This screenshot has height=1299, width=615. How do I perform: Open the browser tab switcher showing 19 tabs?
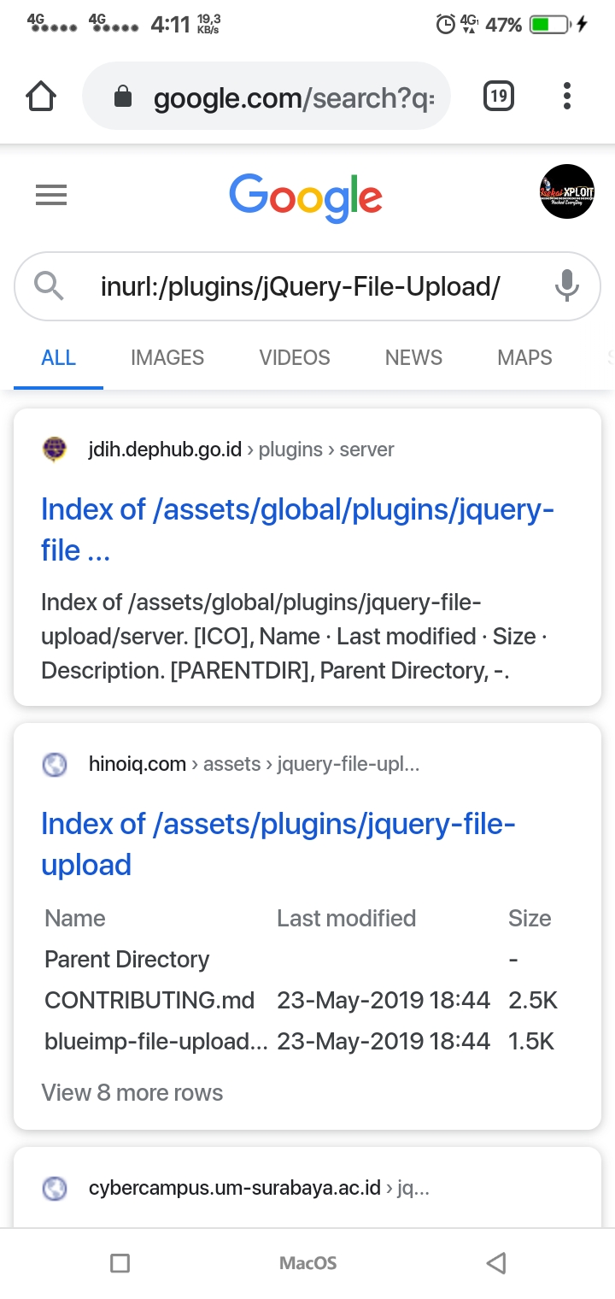(498, 97)
